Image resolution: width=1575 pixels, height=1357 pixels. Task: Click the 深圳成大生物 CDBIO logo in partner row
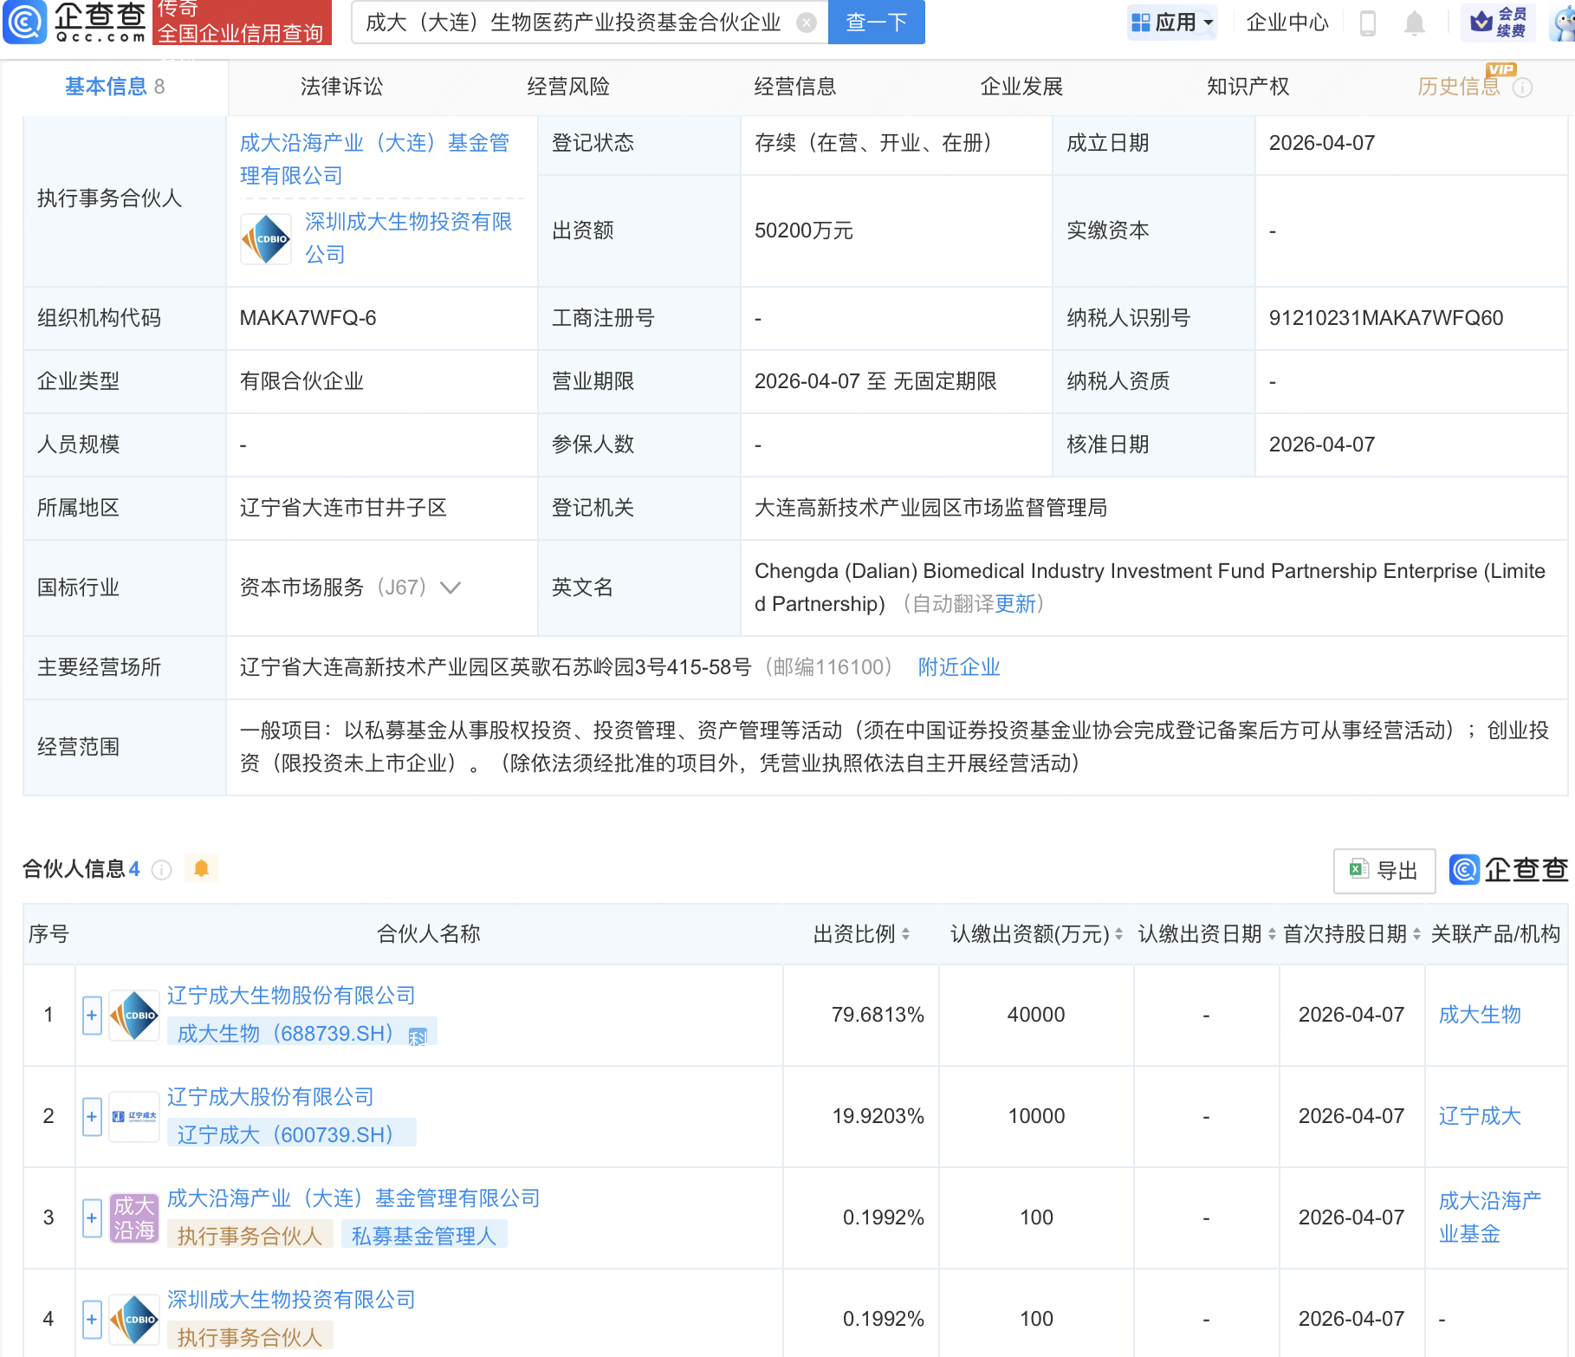(x=134, y=1319)
